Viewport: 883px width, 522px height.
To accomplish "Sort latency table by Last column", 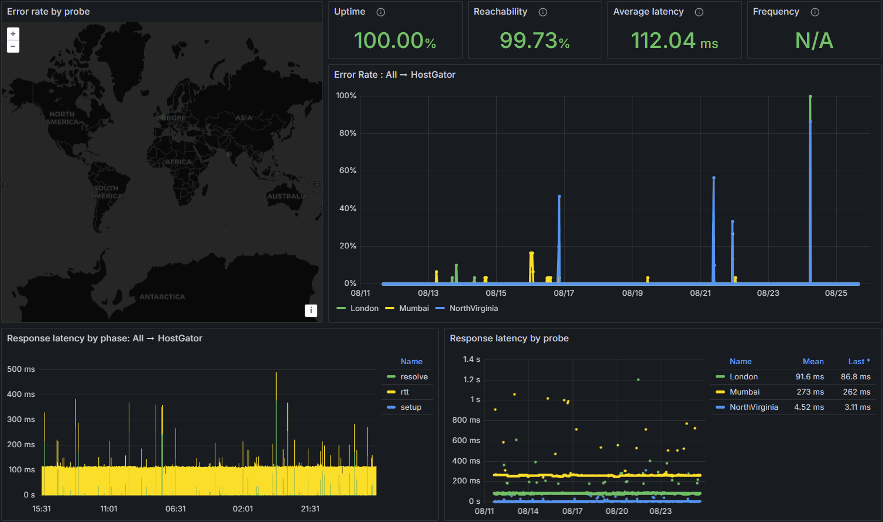I will point(858,362).
